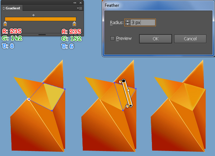215x156 pixels.
Task: Increase Radius with the up stepper arrow
Action: point(128,21)
